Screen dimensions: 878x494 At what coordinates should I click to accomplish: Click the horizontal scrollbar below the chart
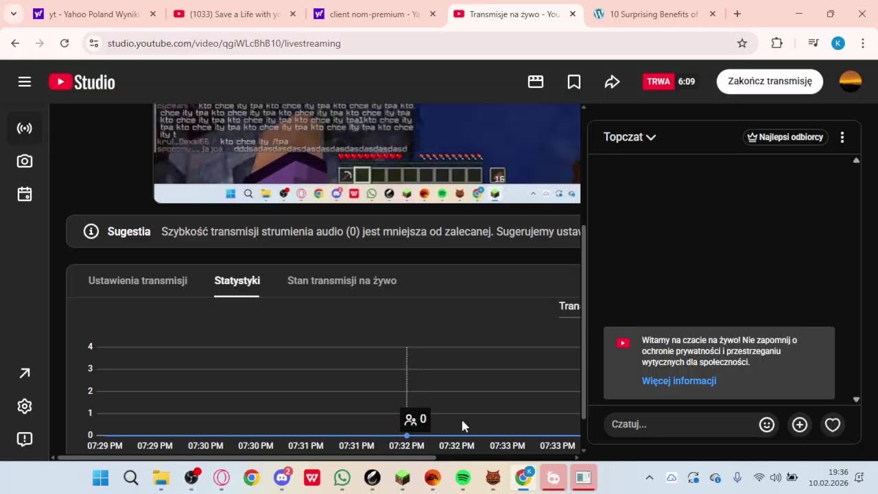(x=247, y=458)
